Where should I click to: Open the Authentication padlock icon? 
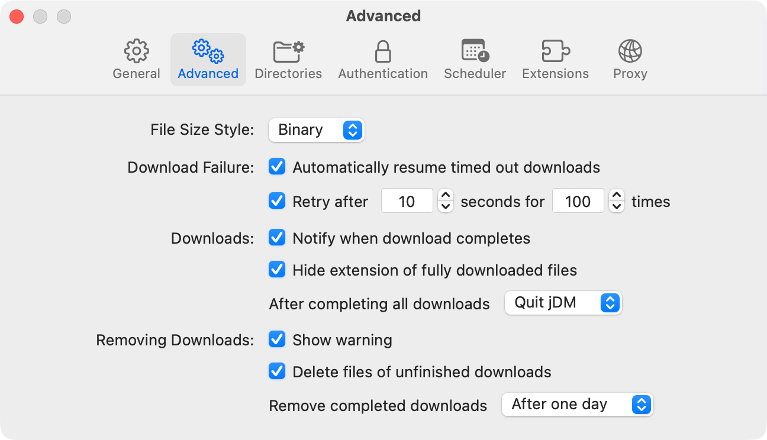(383, 51)
